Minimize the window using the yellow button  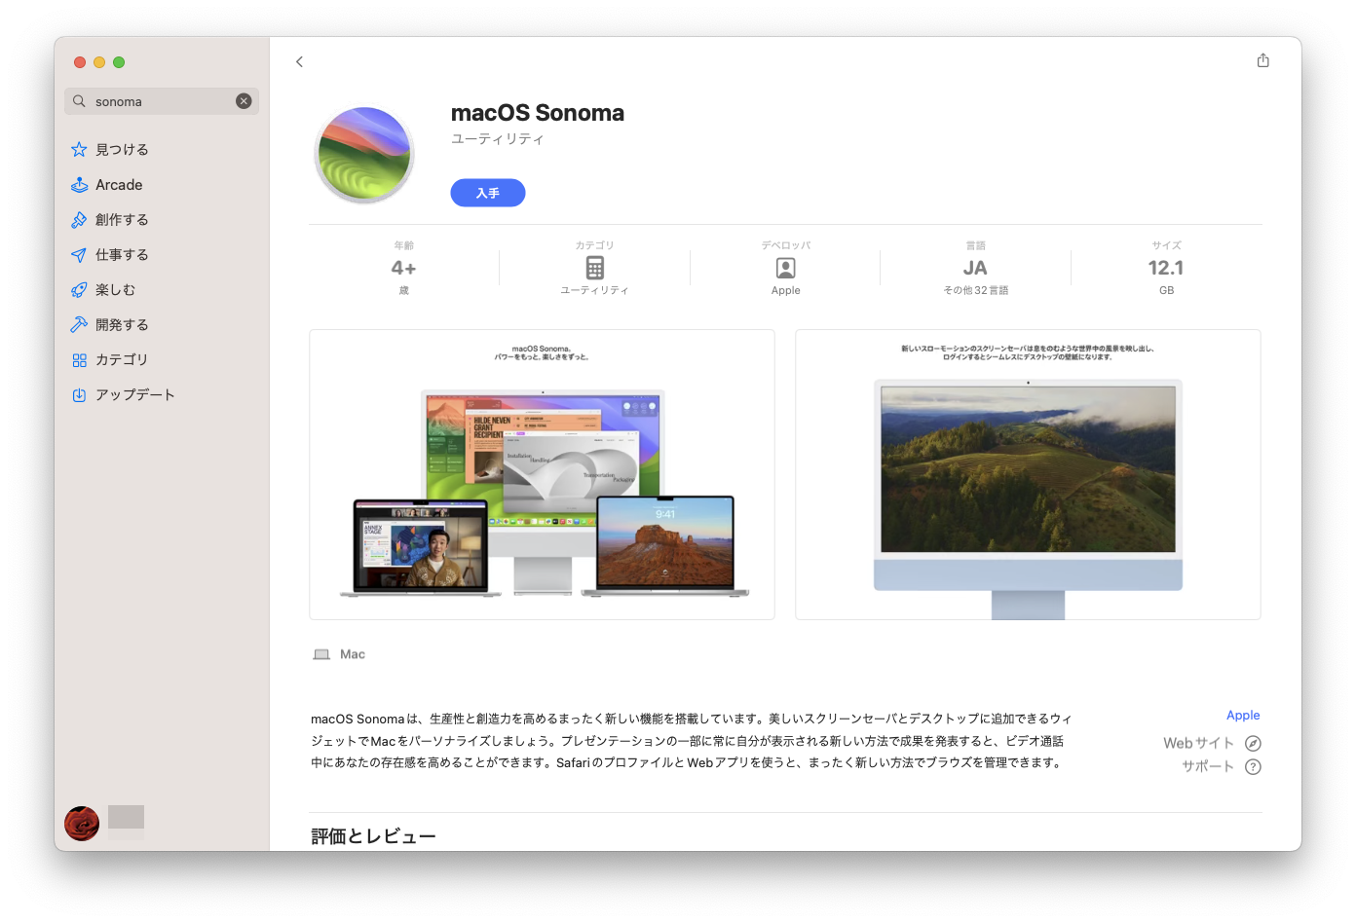(99, 62)
